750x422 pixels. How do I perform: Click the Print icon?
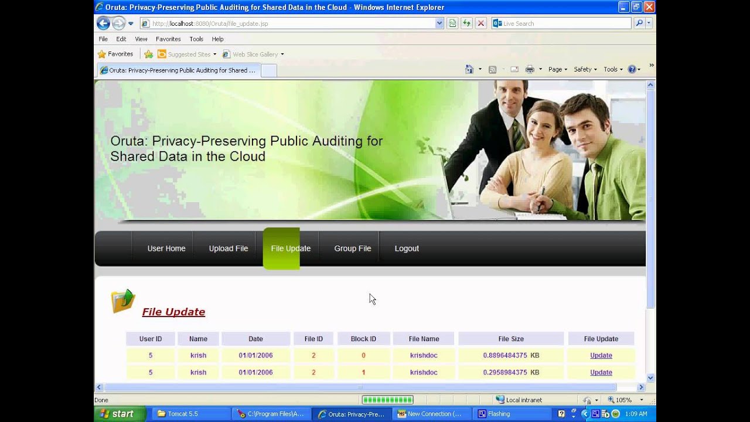pos(530,69)
